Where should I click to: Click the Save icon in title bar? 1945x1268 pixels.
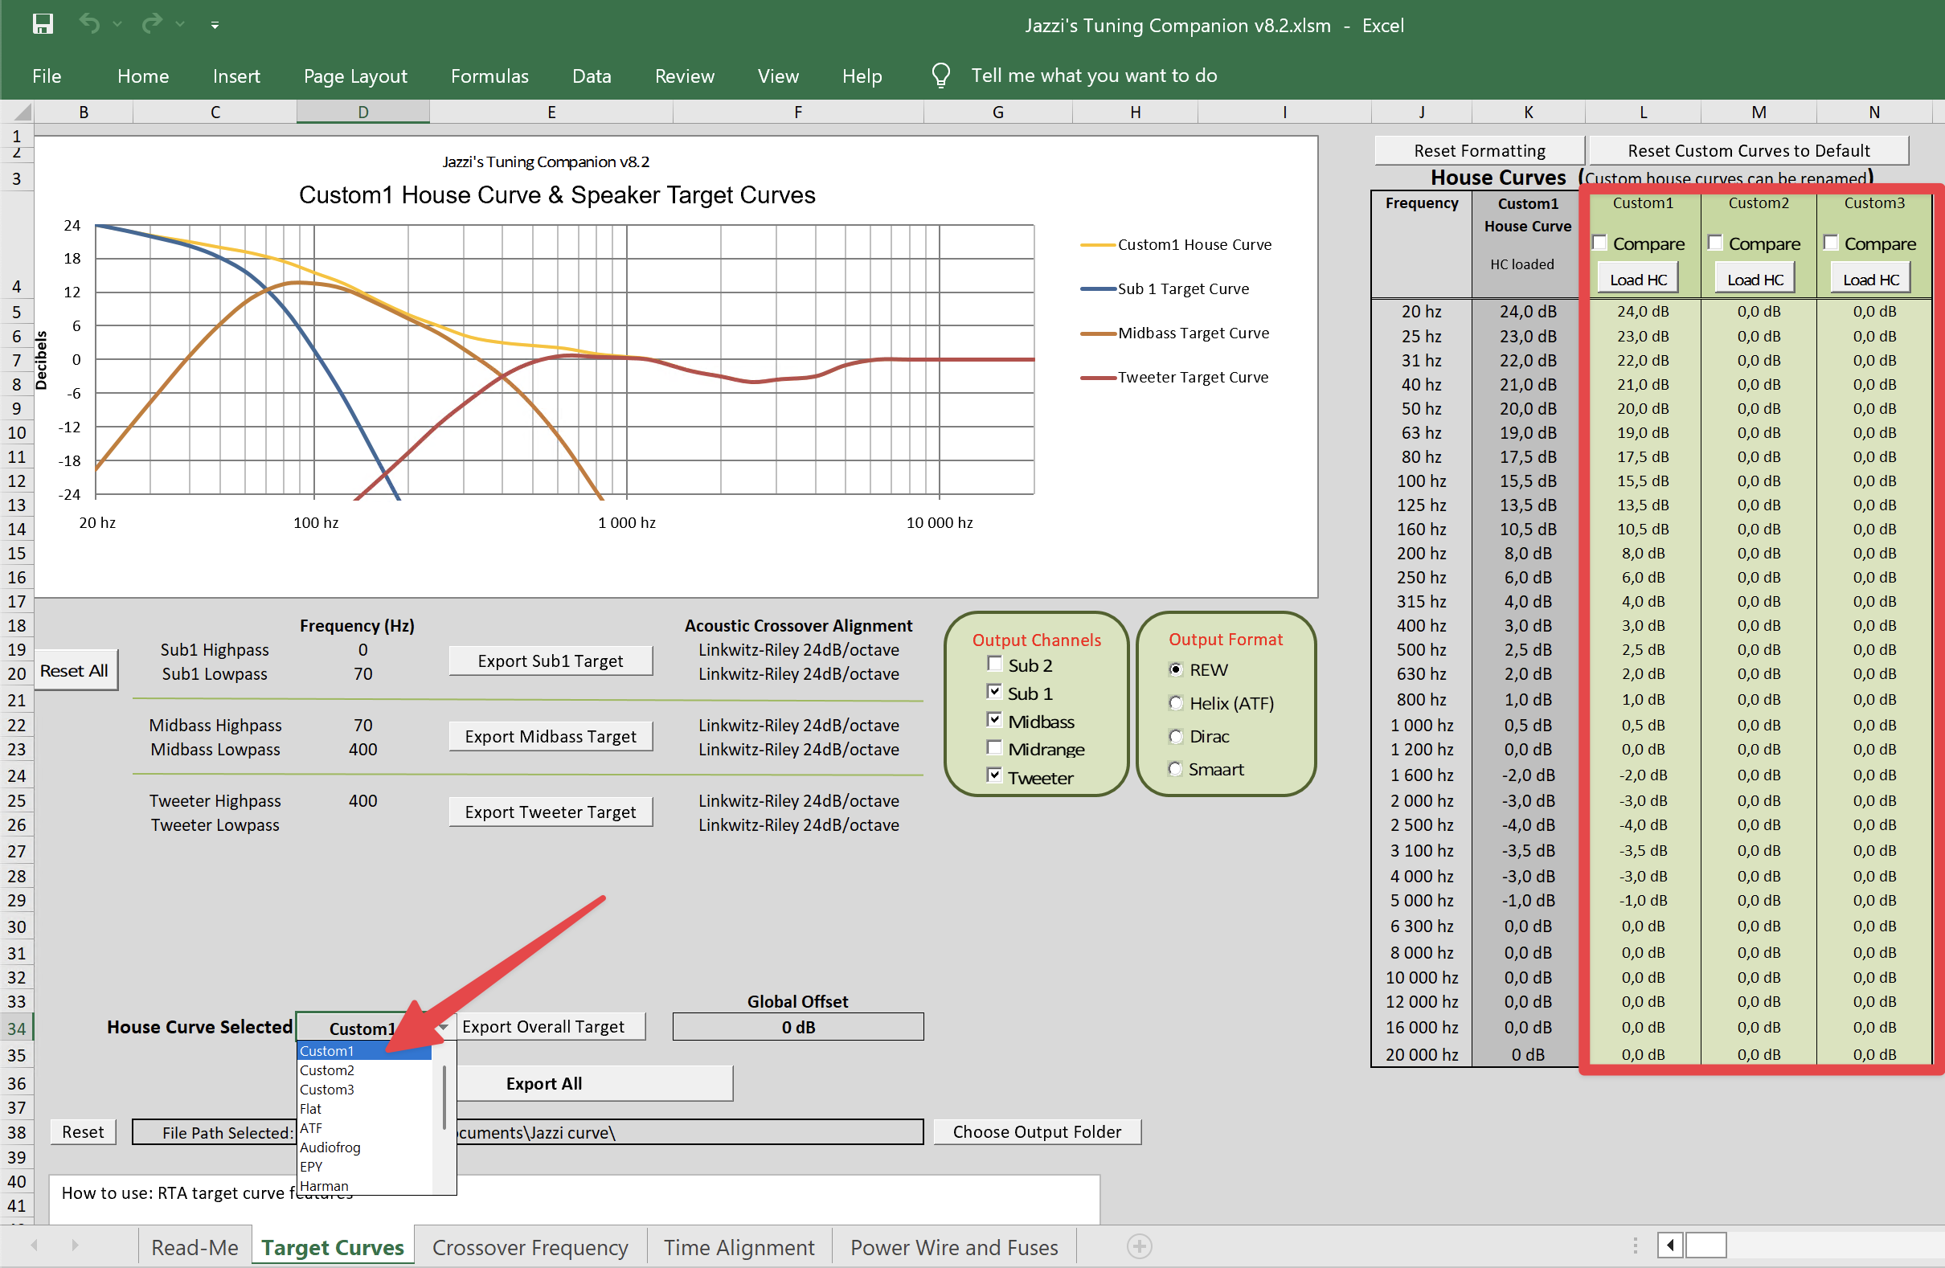pos(43,25)
